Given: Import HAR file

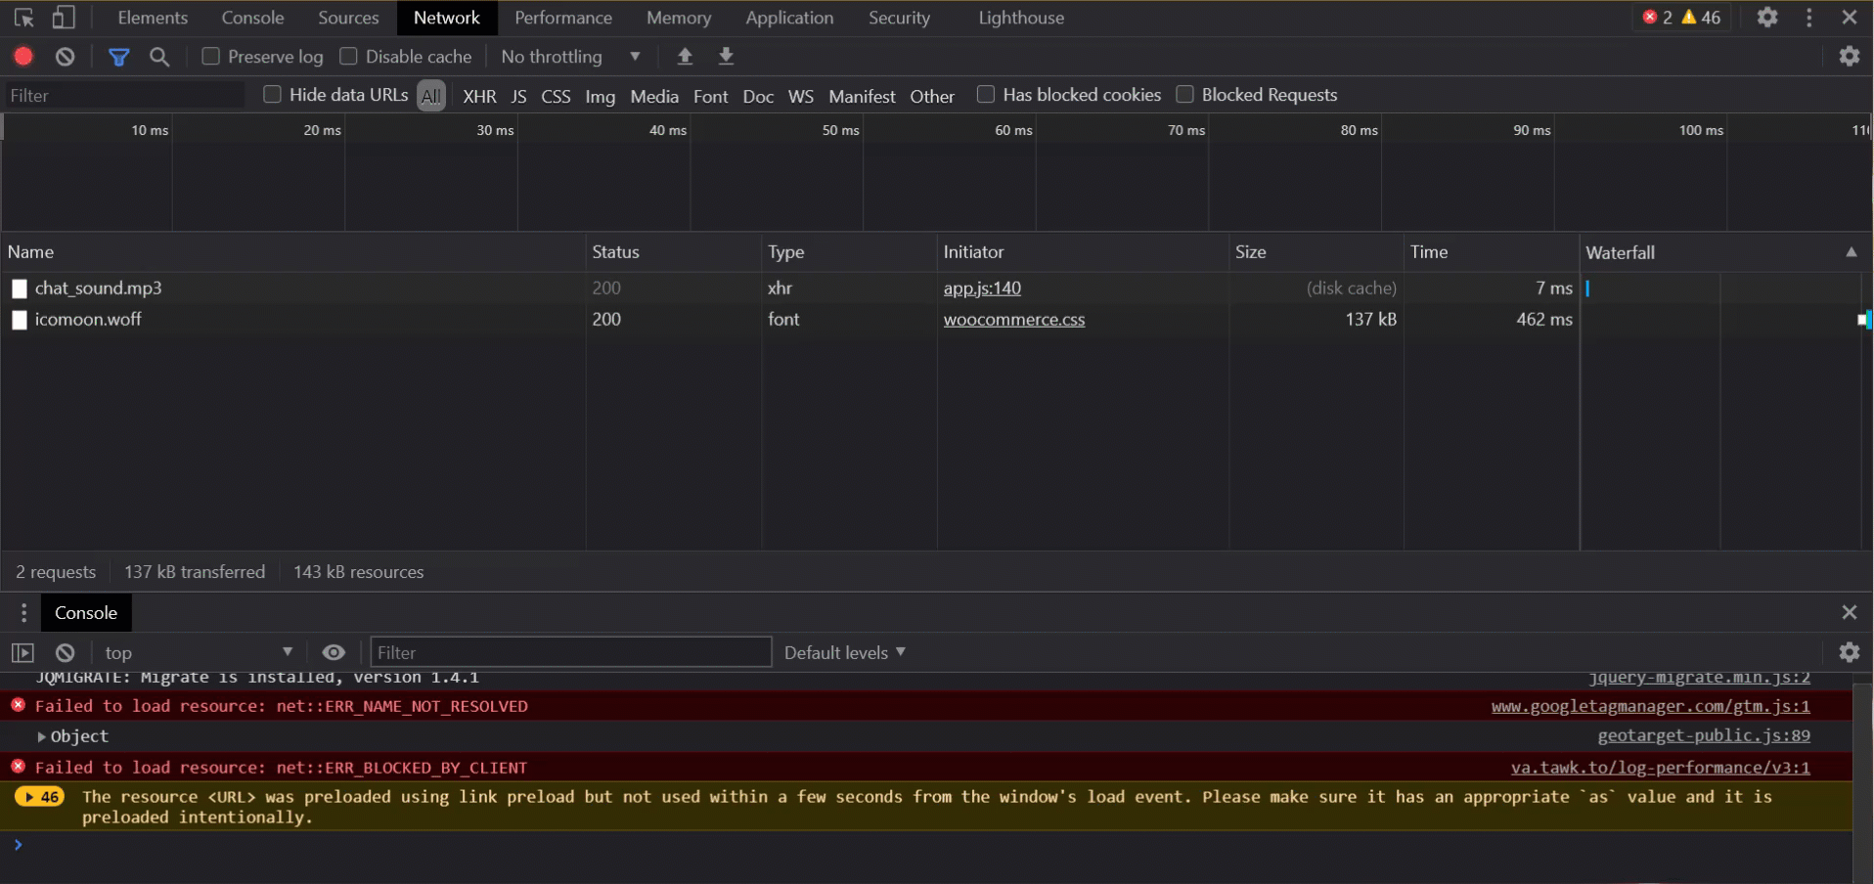Looking at the screenshot, I should pos(684,56).
